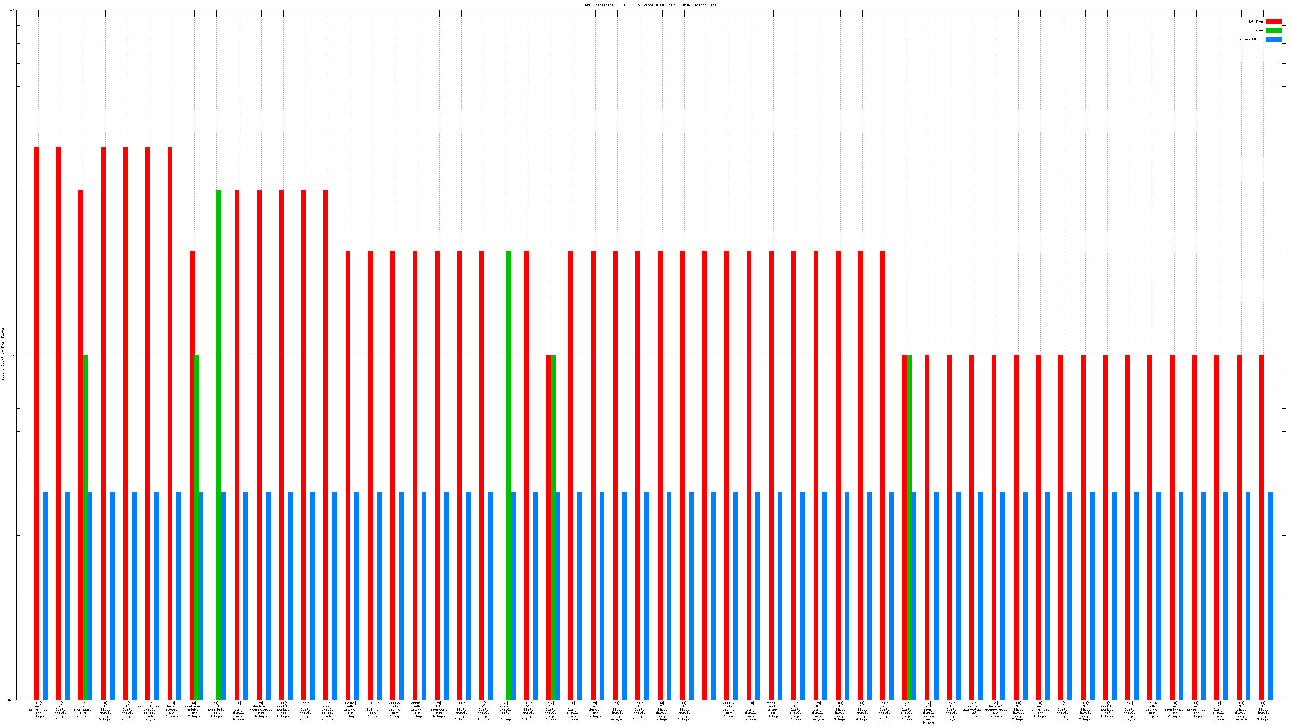Click the 'Score (0..1)' legend label text
Image resolution: width=1292 pixels, height=726 pixels.
coord(1251,39)
